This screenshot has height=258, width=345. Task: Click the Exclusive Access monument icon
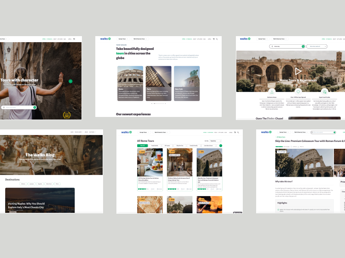tap(271, 91)
